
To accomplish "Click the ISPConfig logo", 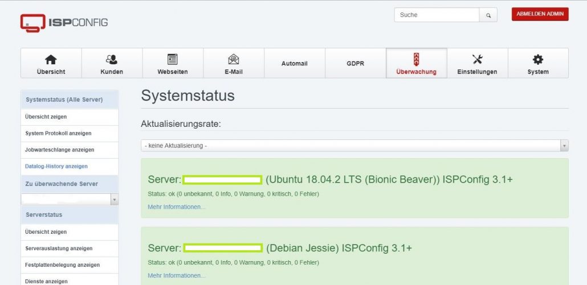I will [x=64, y=23].
